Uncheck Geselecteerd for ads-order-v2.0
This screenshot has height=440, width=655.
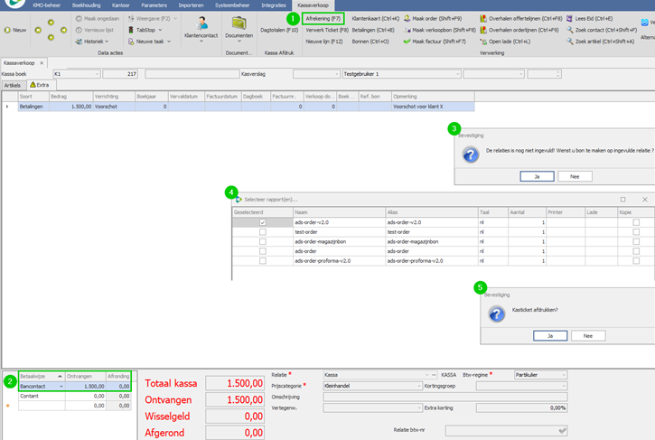click(x=263, y=223)
